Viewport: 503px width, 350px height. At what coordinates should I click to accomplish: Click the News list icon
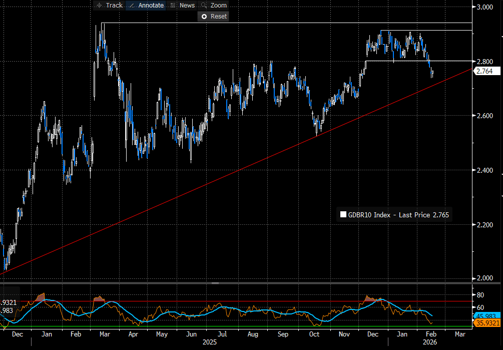tap(173, 5)
